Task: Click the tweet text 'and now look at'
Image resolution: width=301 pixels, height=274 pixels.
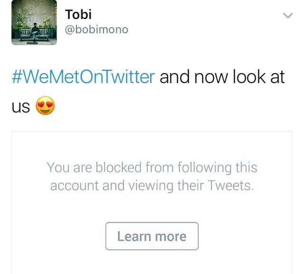Action: click(222, 77)
